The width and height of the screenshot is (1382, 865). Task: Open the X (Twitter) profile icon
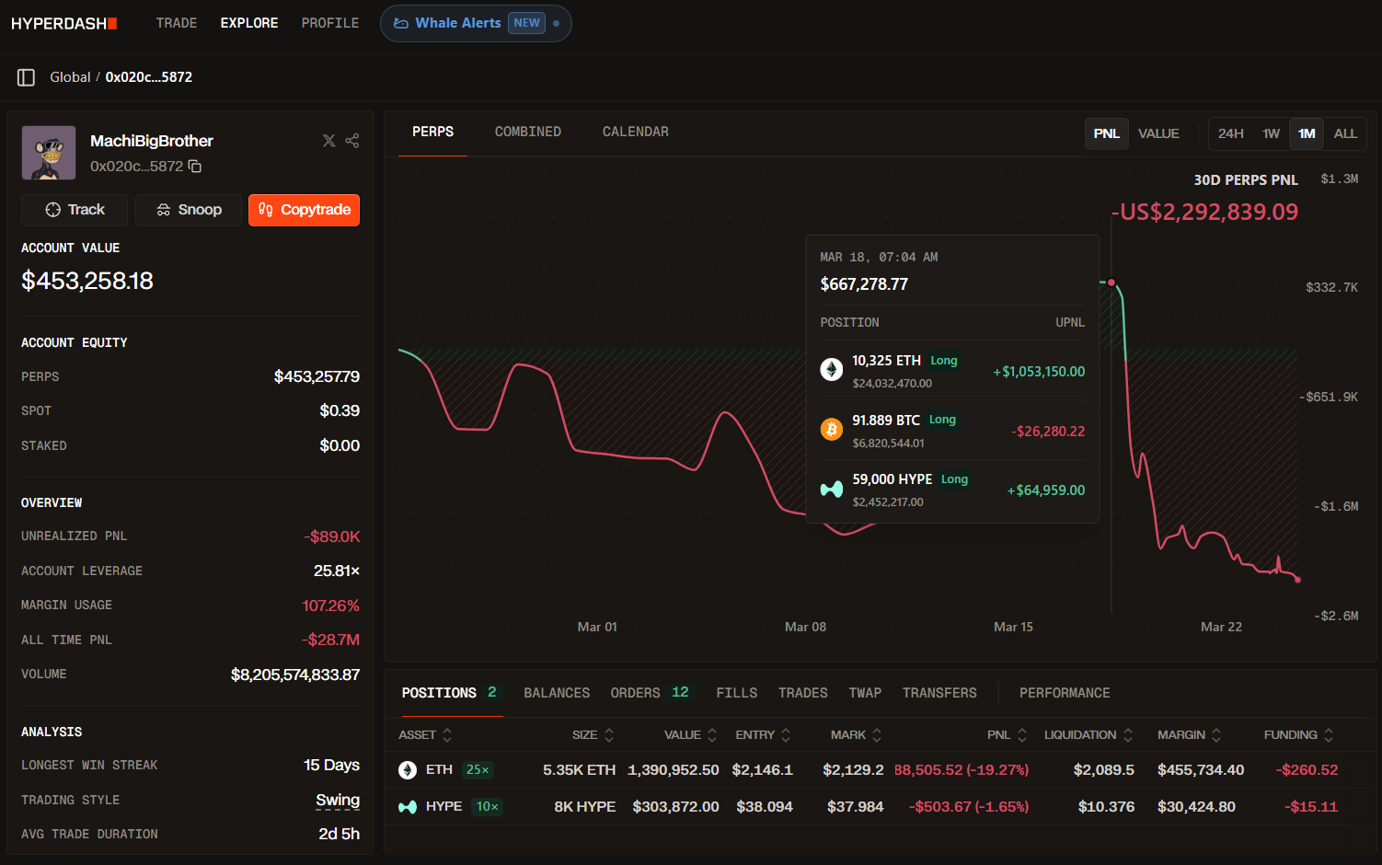point(329,141)
